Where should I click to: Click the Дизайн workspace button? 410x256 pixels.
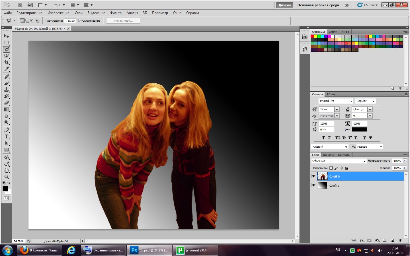point(284,5)
